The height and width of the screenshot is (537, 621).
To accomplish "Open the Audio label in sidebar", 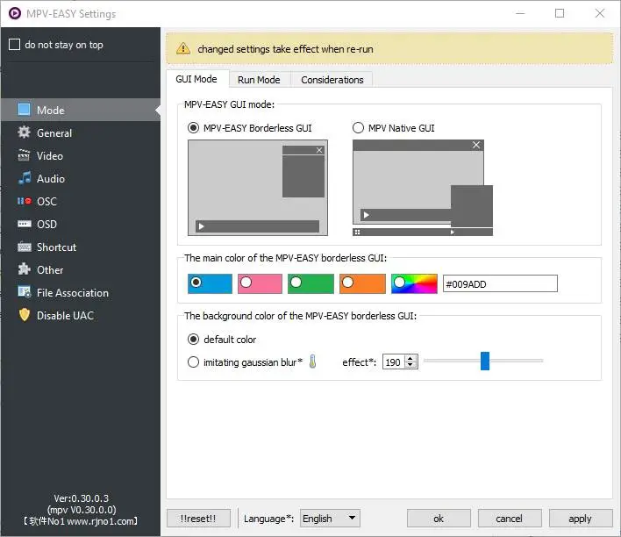I will point(51,179).
